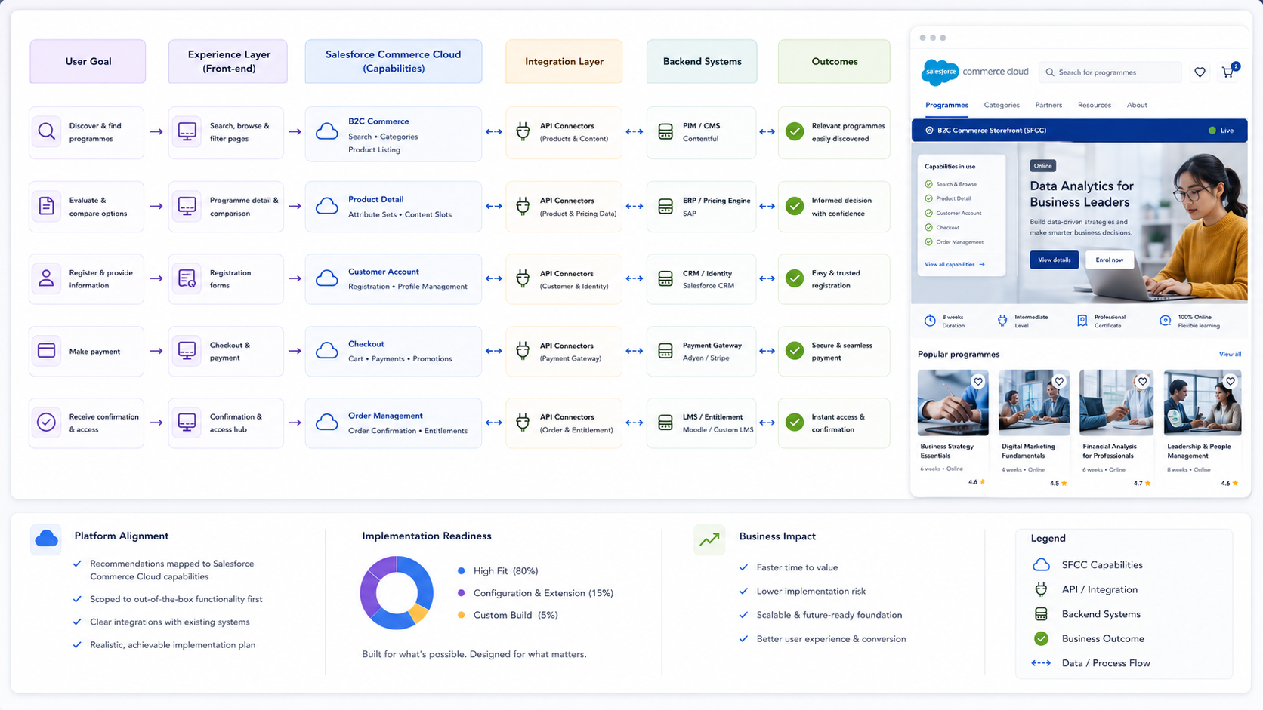This screenshot has height=710, width=1263.
Task: Click the plug icon in API Connectors (Payment Gateway)
Action: point(523,351)
